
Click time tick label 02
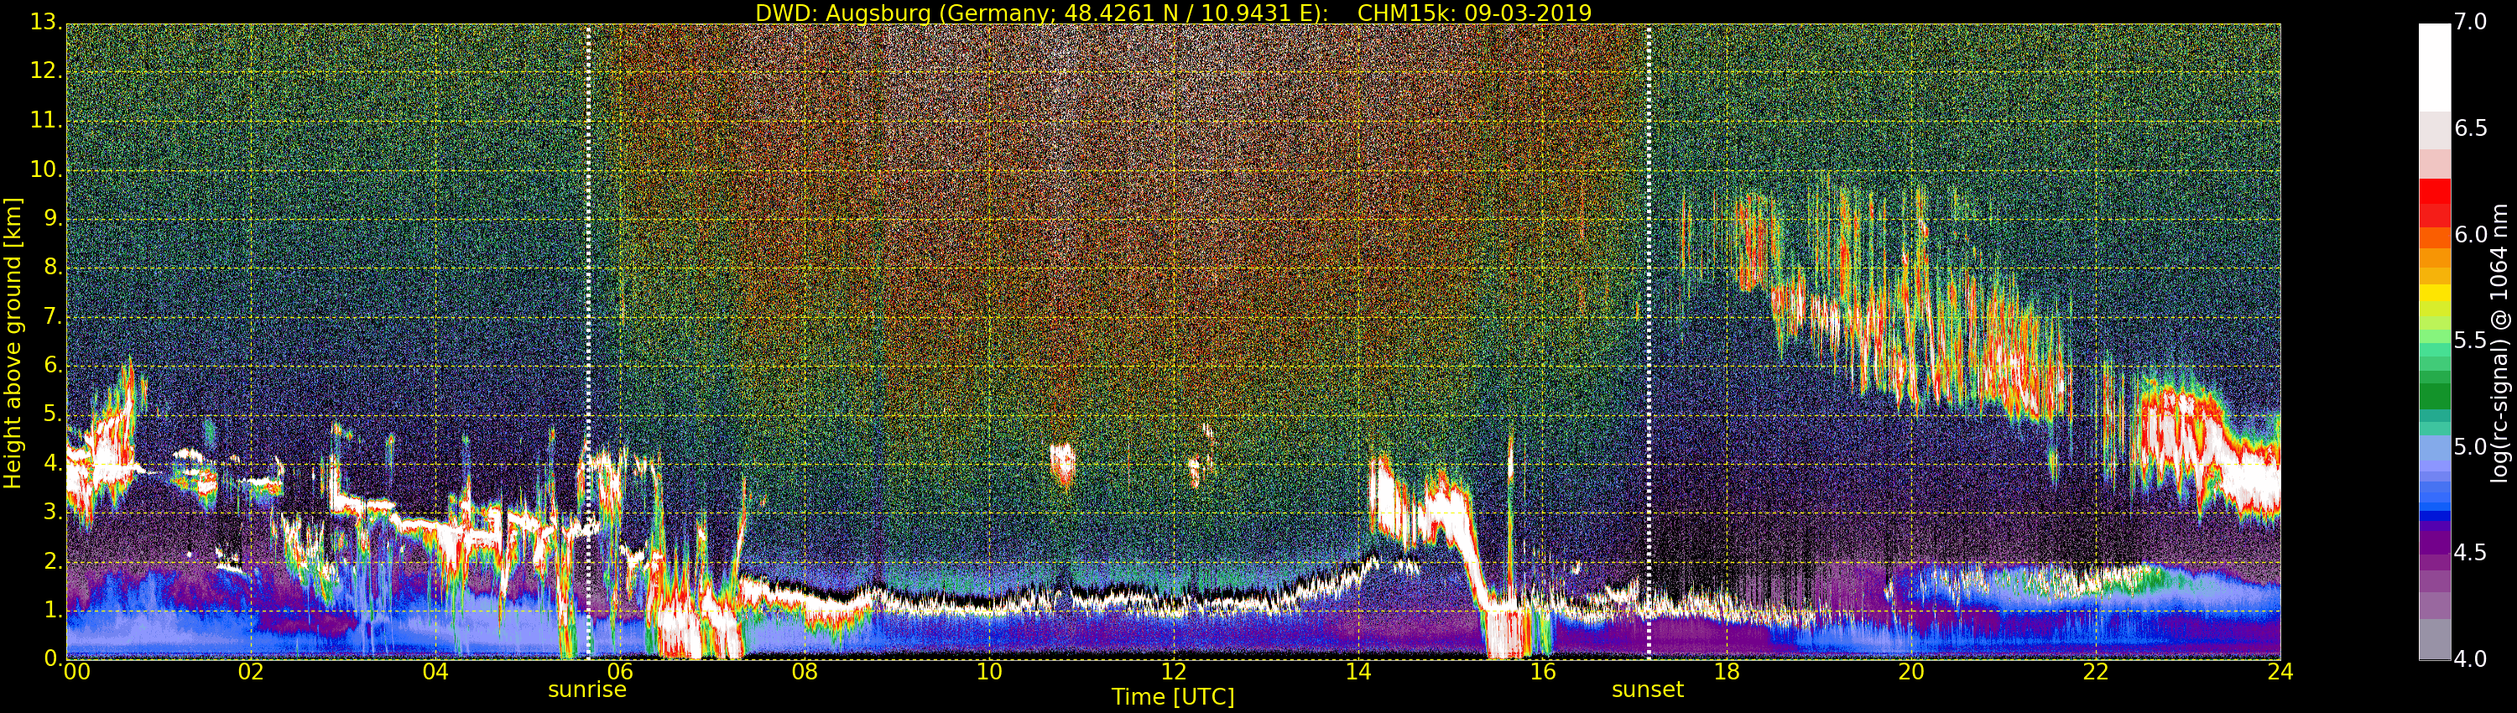[251, 672]
